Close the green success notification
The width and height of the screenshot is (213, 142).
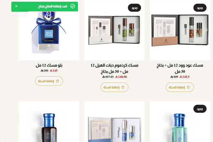point(16,6)
